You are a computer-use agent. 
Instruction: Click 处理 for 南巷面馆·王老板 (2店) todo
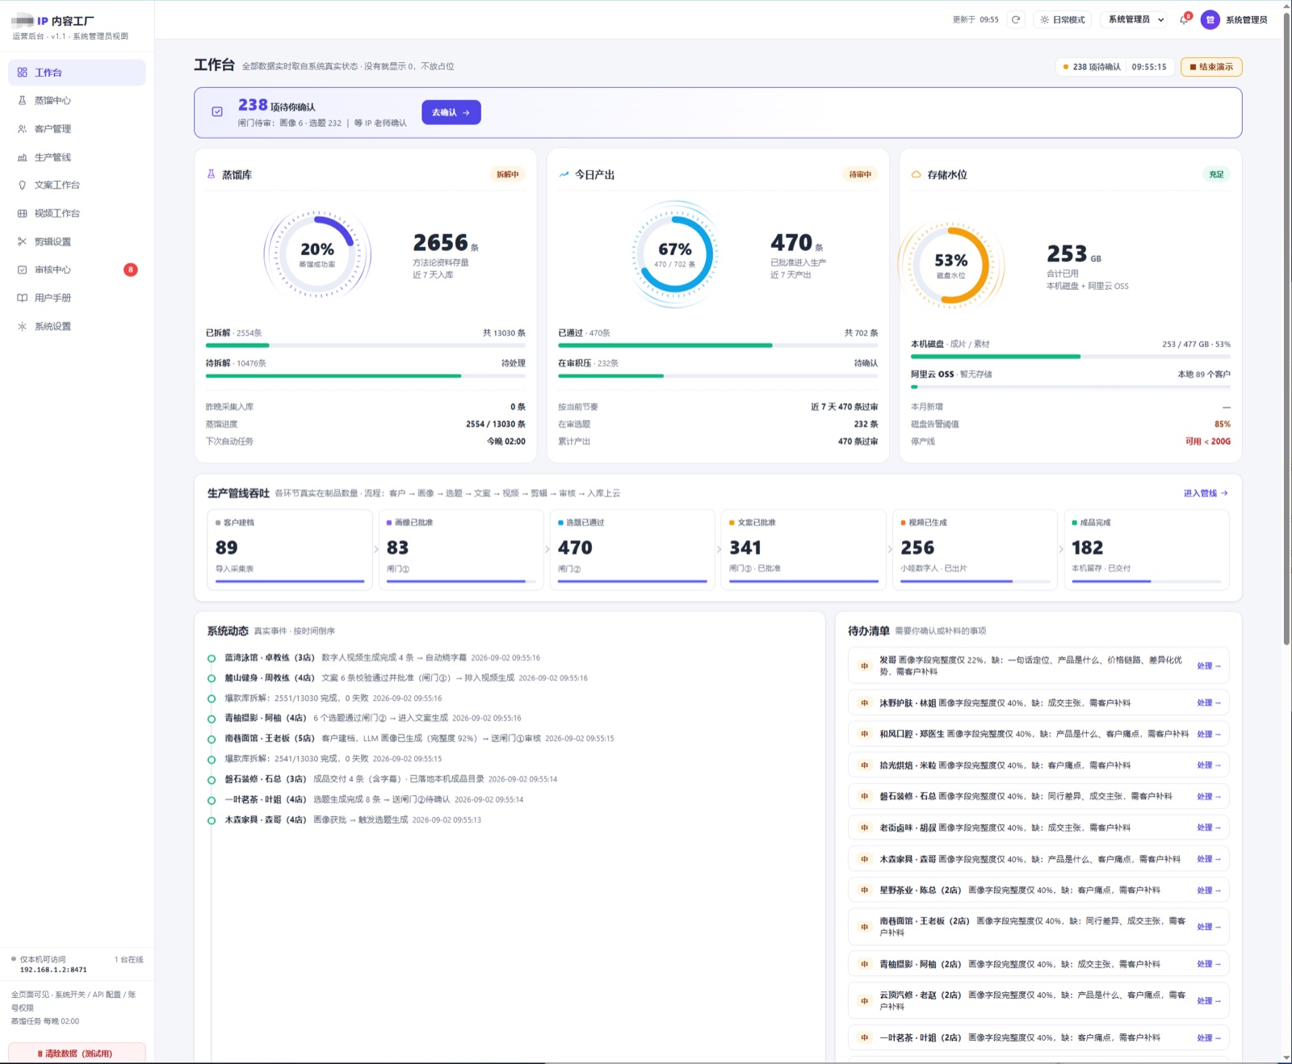(x=1208, y=927)
